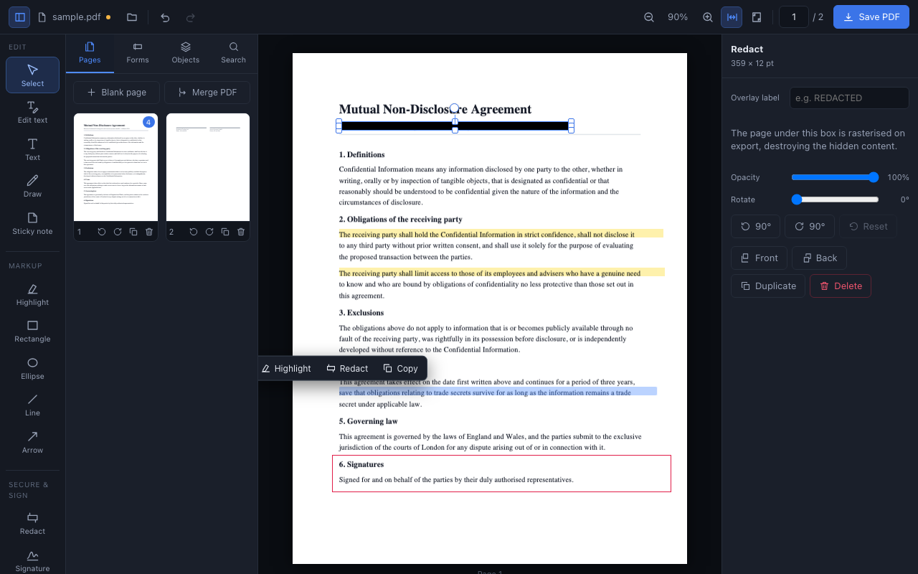This screenshot has height=574, width=918.
Task: Click the '5. Governing law' heading
Action: (x=369, y=421)
